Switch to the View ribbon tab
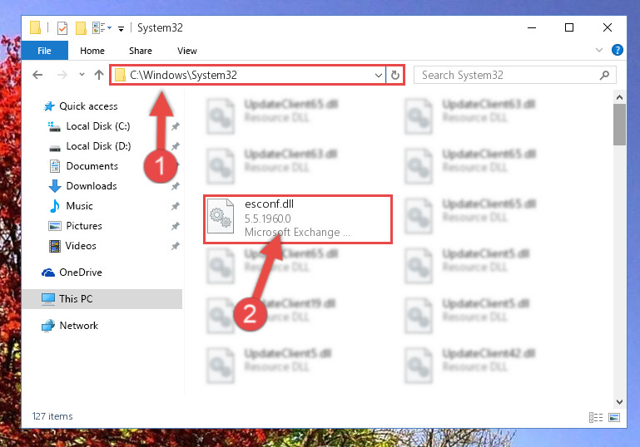 (187, 51)
